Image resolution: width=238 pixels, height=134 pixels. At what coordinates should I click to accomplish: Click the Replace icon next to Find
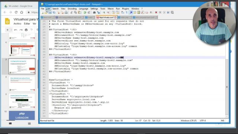99,13
